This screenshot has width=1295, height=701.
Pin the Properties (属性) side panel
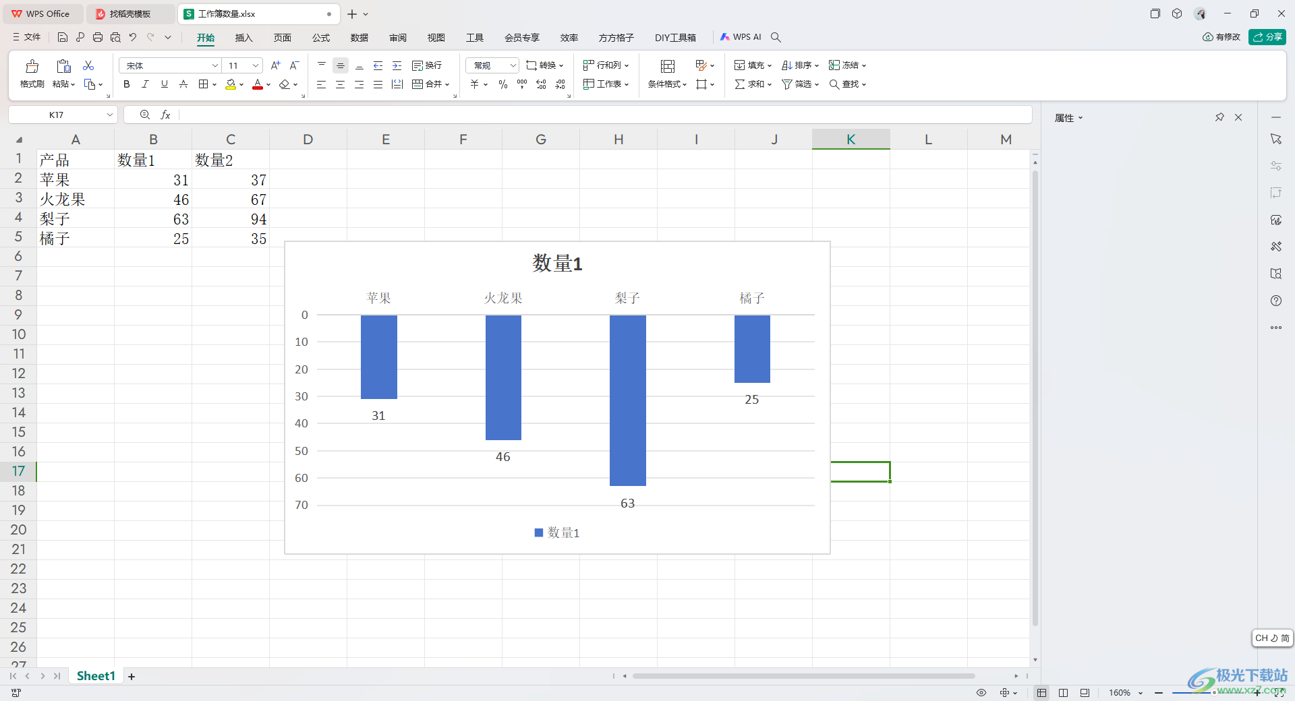point(1219,117)
